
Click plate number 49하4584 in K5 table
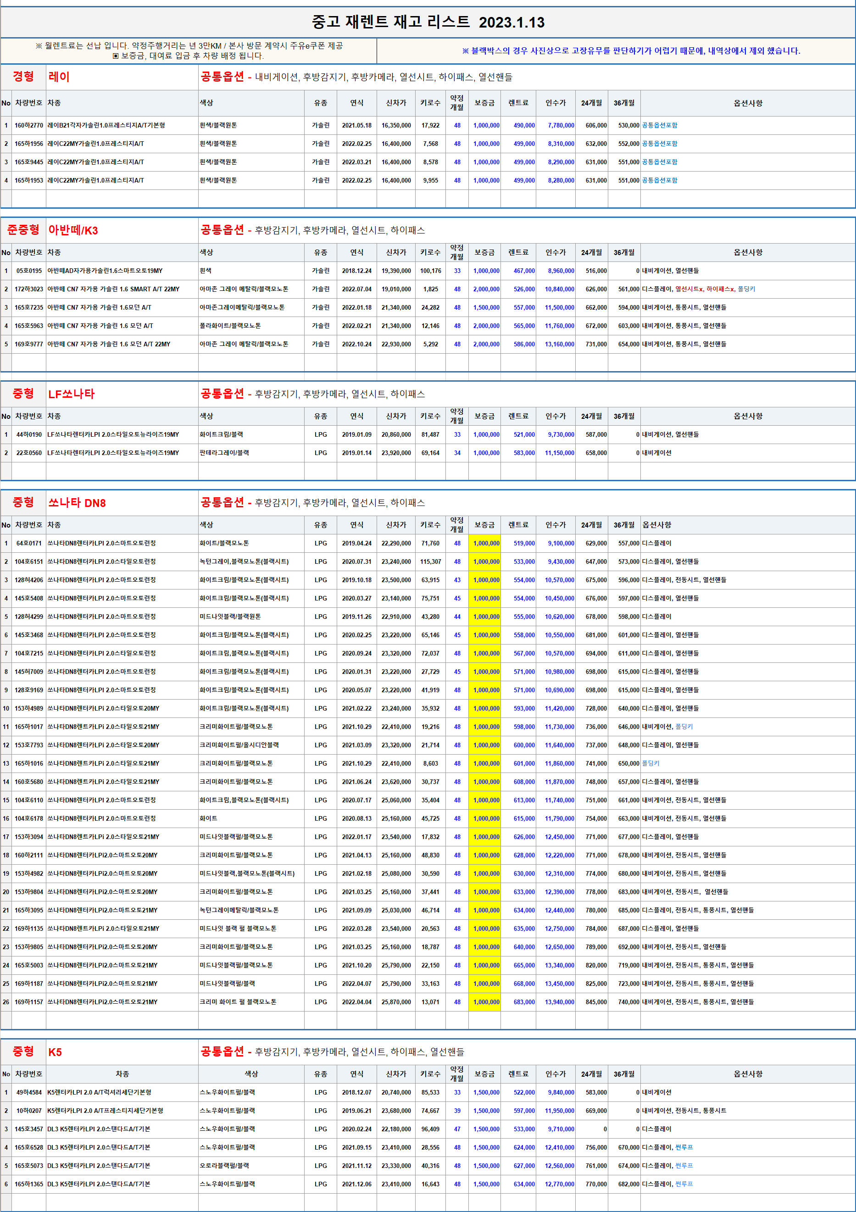point(29,1092)
